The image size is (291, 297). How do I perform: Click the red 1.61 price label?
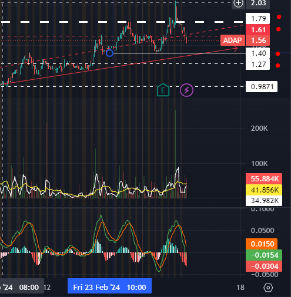pyautogui.click(x=257, y=30)
